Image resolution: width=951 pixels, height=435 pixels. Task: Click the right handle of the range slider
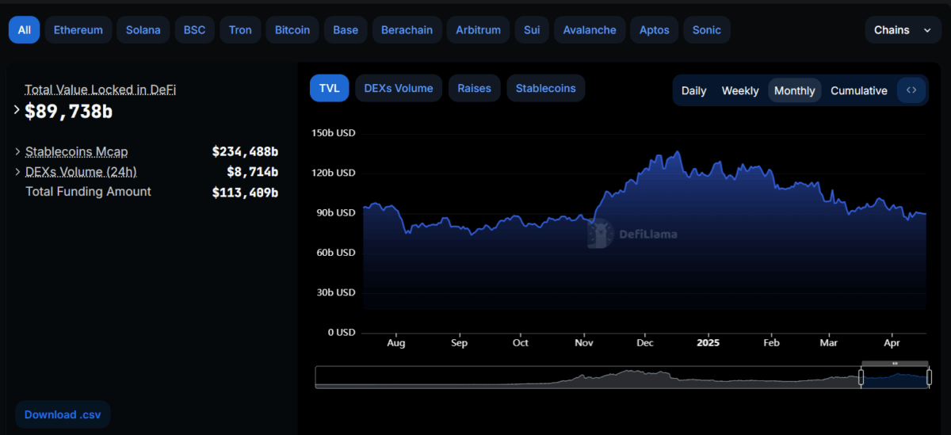point(929,377)
